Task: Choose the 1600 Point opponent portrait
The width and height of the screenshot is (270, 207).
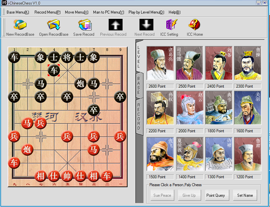Action: [247, 108]
